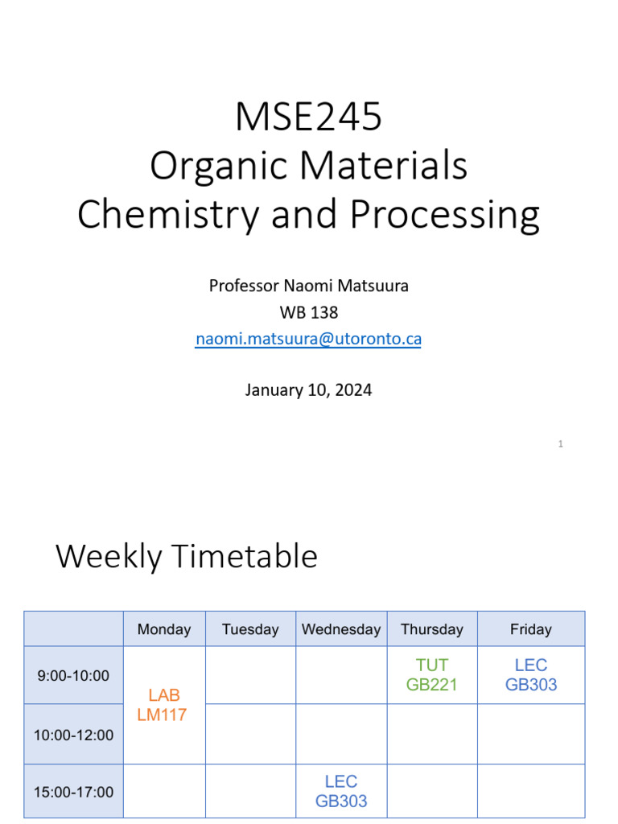This screenshot has width=618, height=824.
Task: Click the Professor Naomi Matsuura line
Action: [309, 286]
